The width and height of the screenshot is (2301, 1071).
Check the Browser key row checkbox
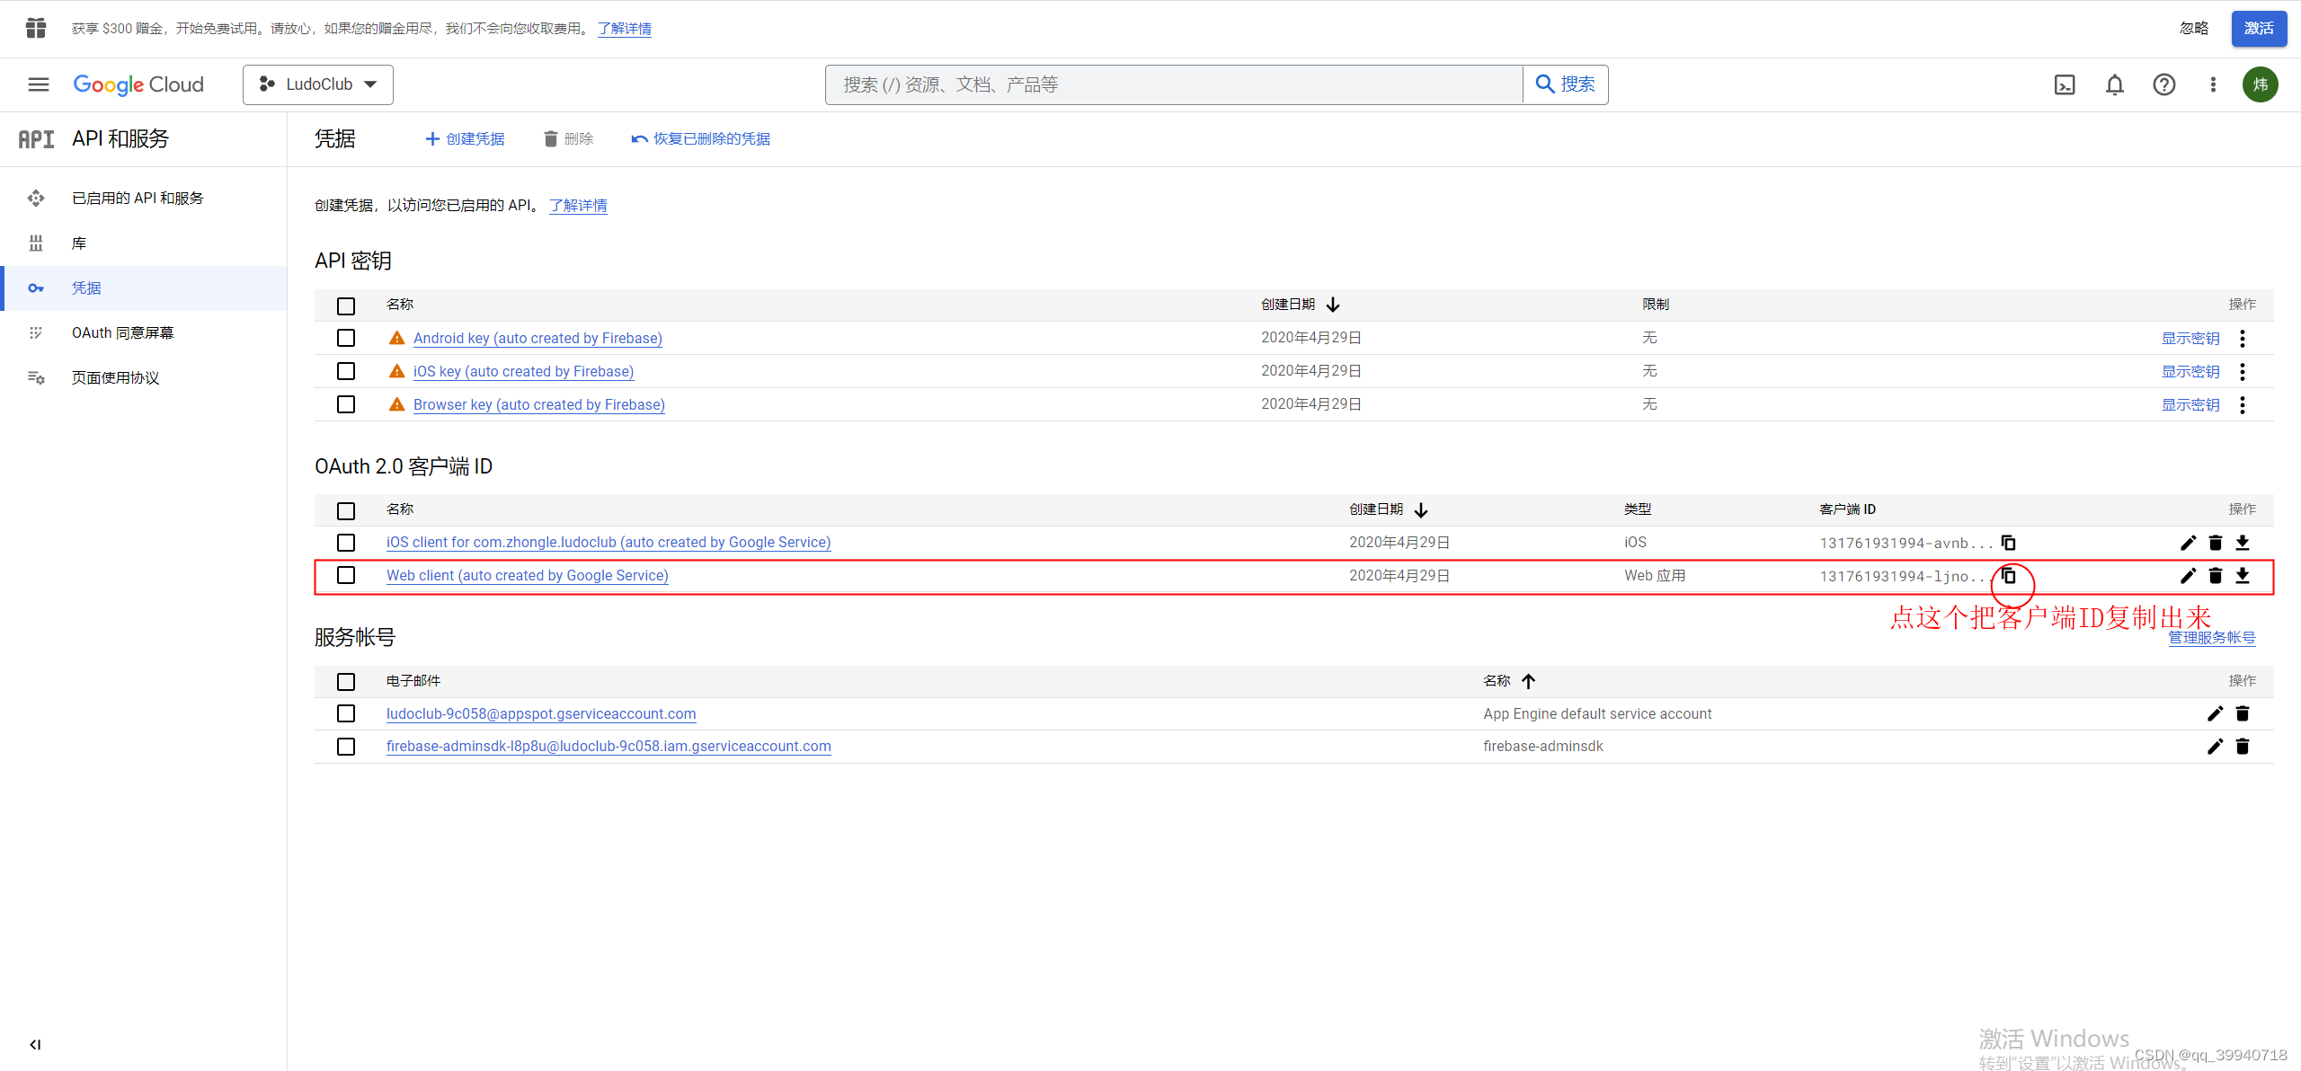pos(346,404)
